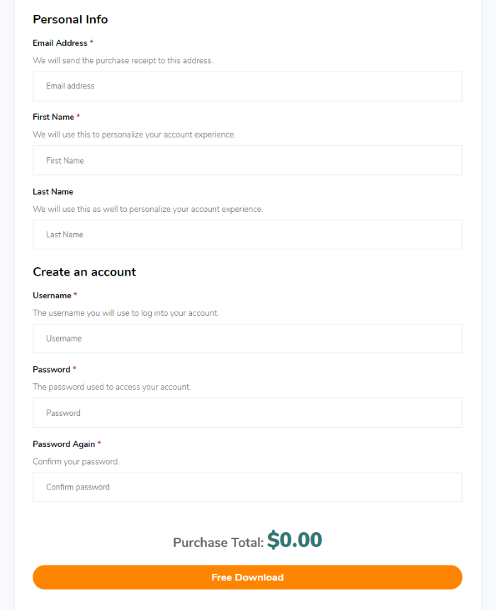Click the Password field label
The image size is (496, 610).
point(51,370)
